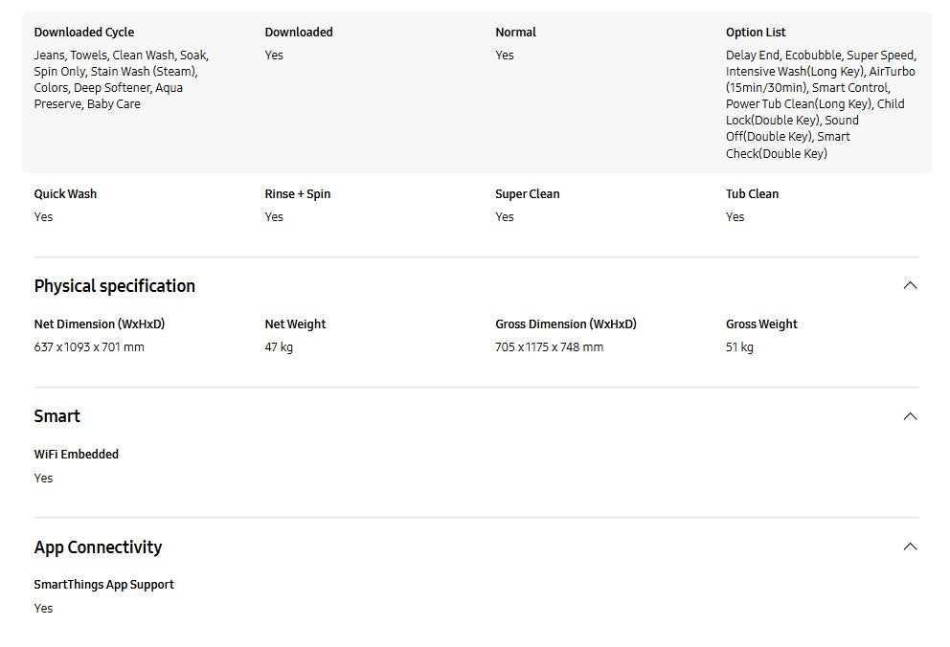Click the Option List label
This screenshot has width=950, height=647.
click(x=756, y=33)
